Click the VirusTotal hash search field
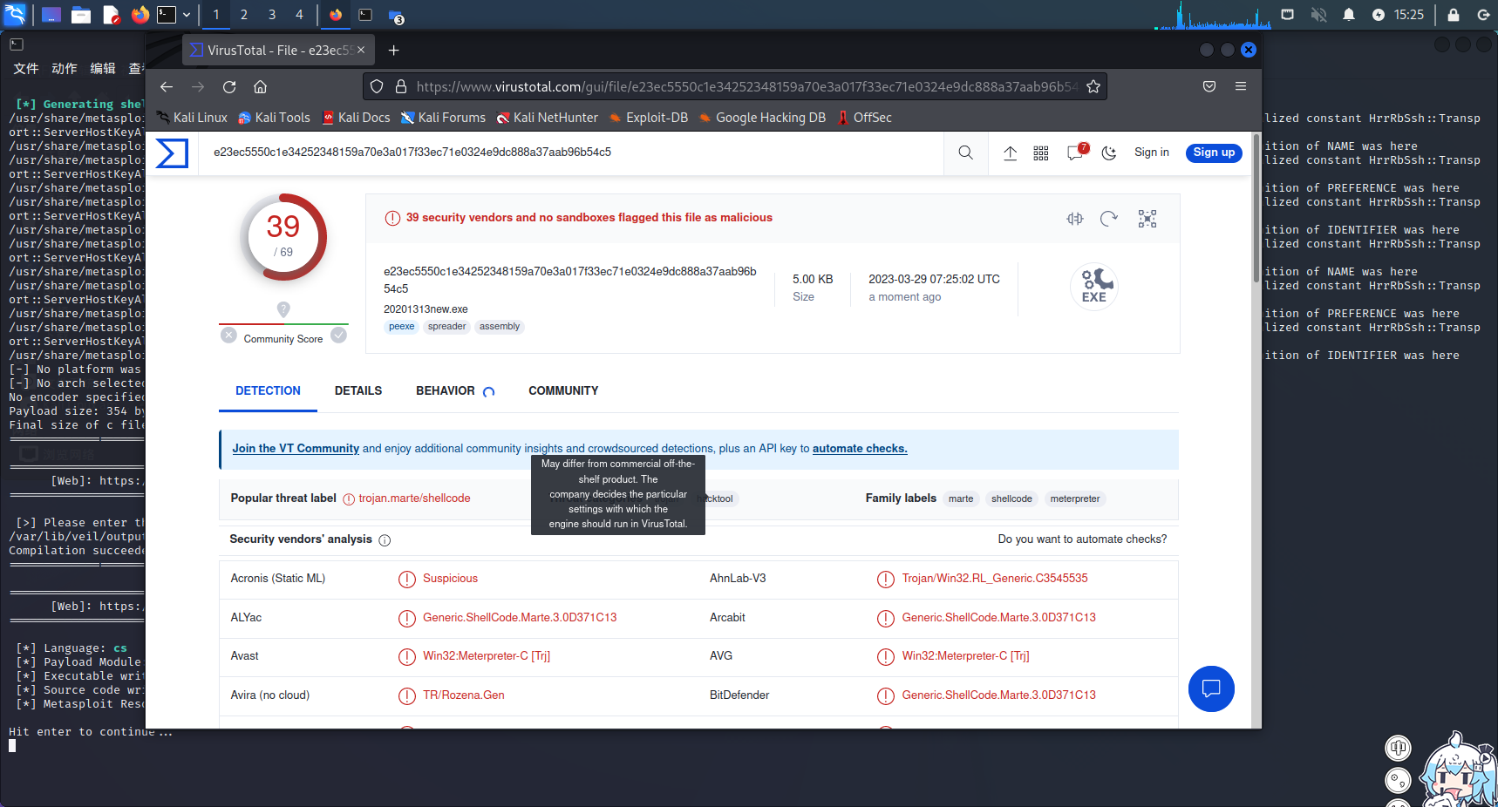The image size is (1498, 807). (x=571, y=153)
